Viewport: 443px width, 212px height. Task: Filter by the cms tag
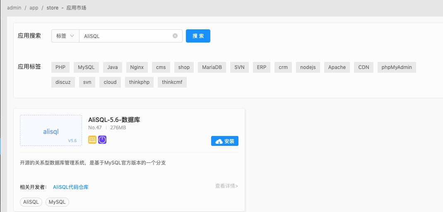tap(161, 67)
